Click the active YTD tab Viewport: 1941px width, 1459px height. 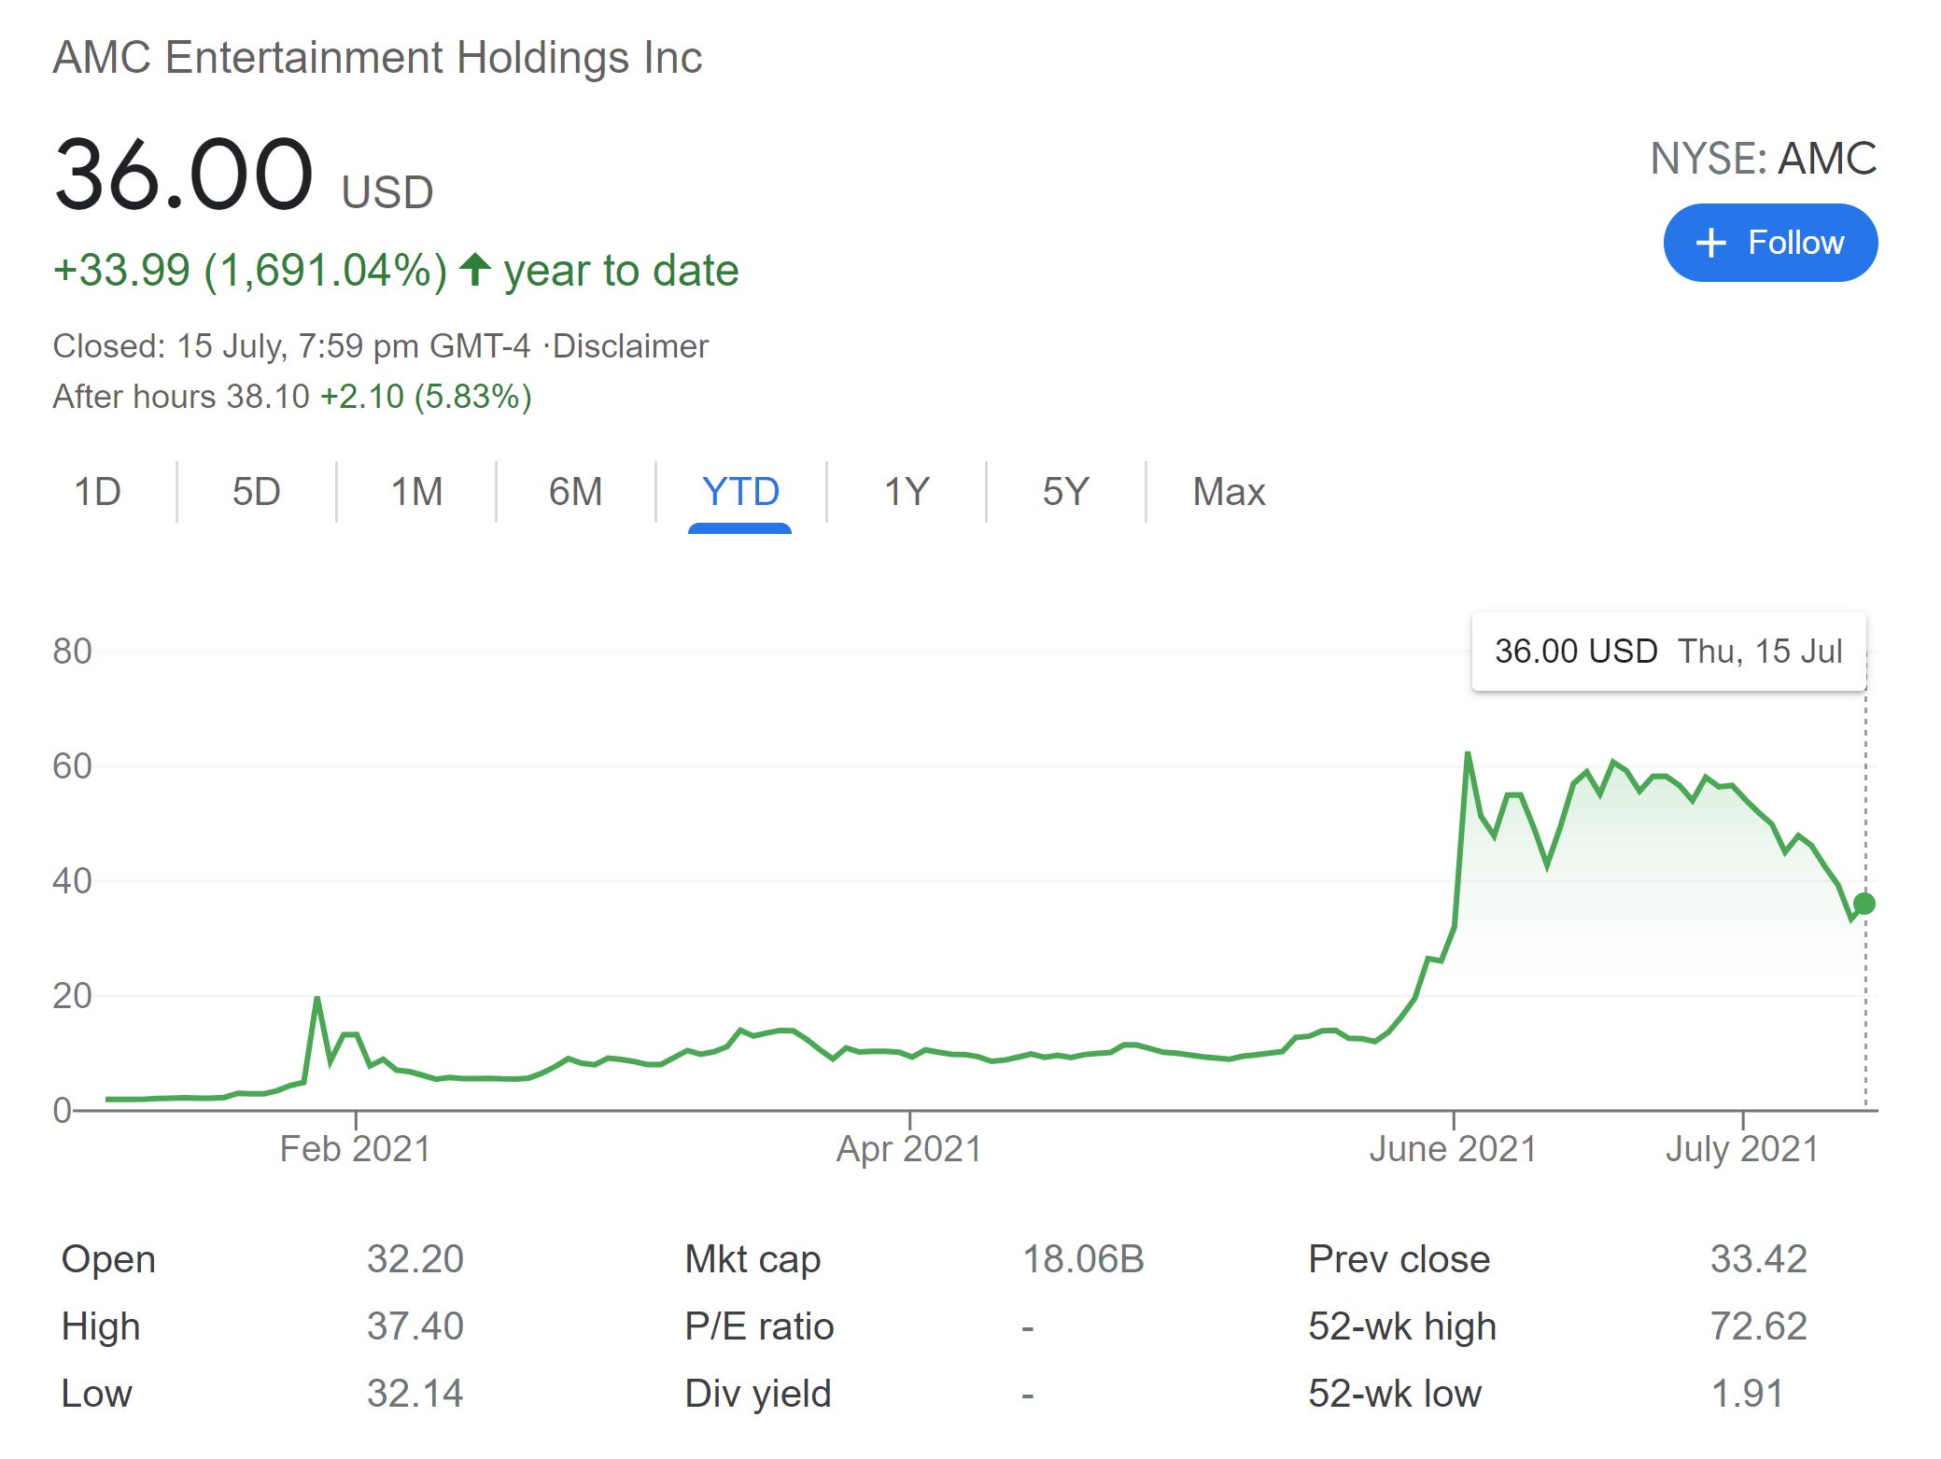coord(740,492)
